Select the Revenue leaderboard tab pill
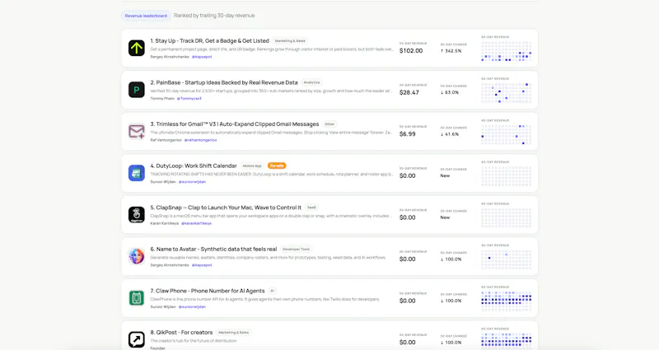Image resolution: width=659 pixels, height=350 pixels. pyautogui.click(x=146, y=16)
